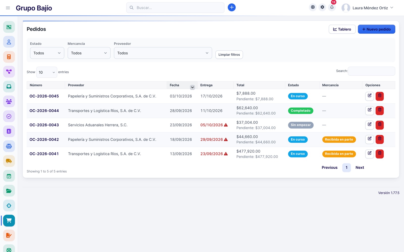The image size is (404, 252).
Task: Focus the top Buscar search field
Action: point(175,8)
